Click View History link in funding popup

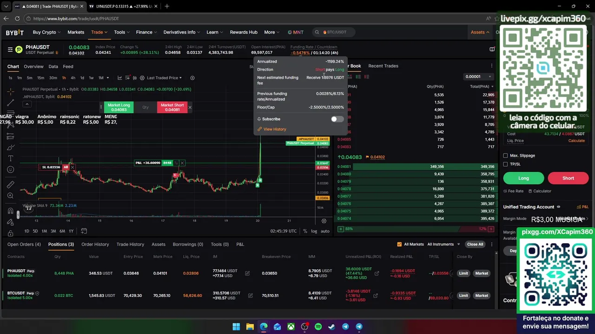point(275,129)
